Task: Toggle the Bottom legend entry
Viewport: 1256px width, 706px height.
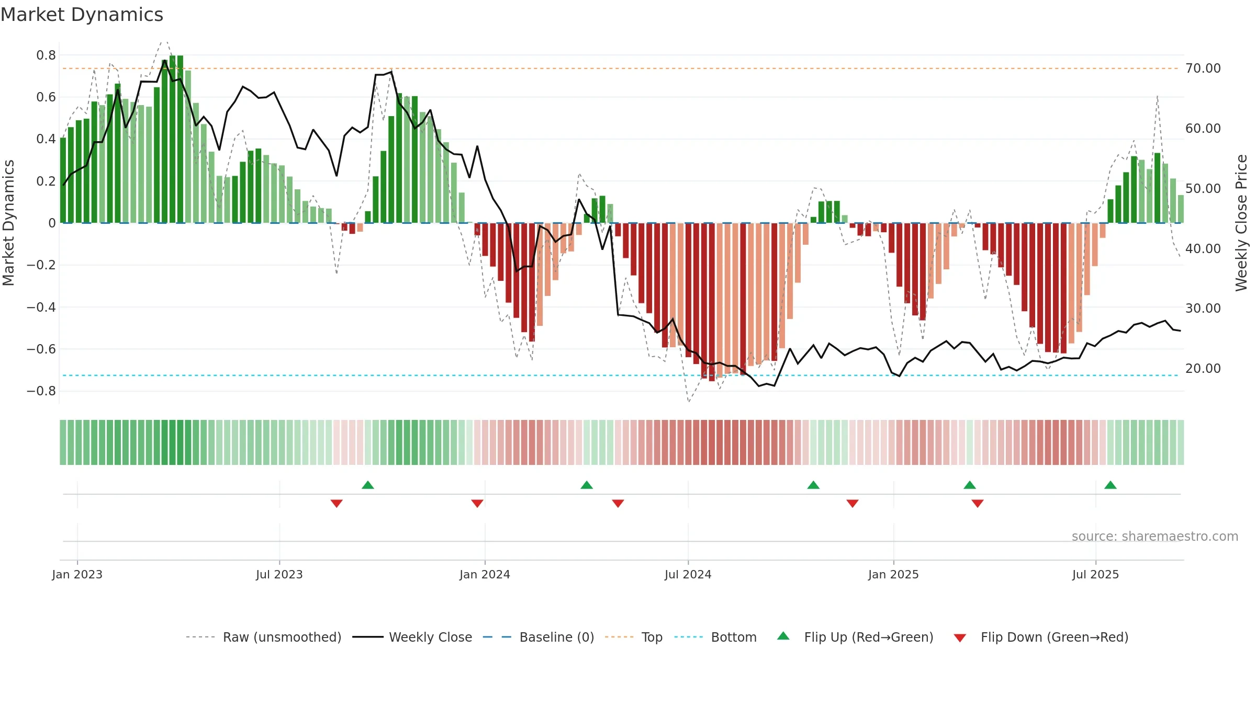Action: click(x=715, y=637)
